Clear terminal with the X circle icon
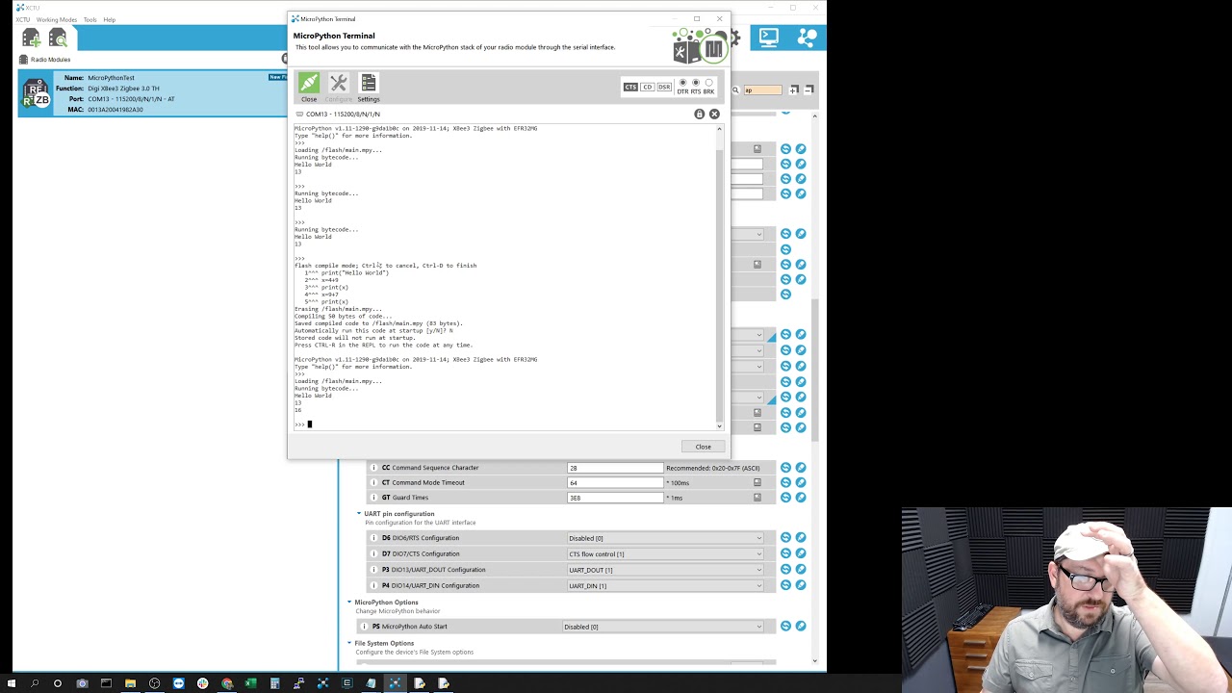 coord(714,114)
